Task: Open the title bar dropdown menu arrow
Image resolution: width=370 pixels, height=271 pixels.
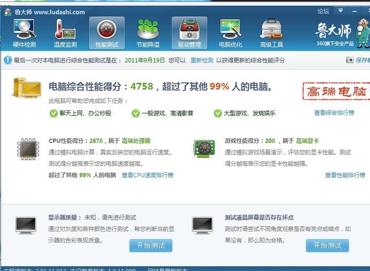Action: pyautogui.click(x=341, y=11)
